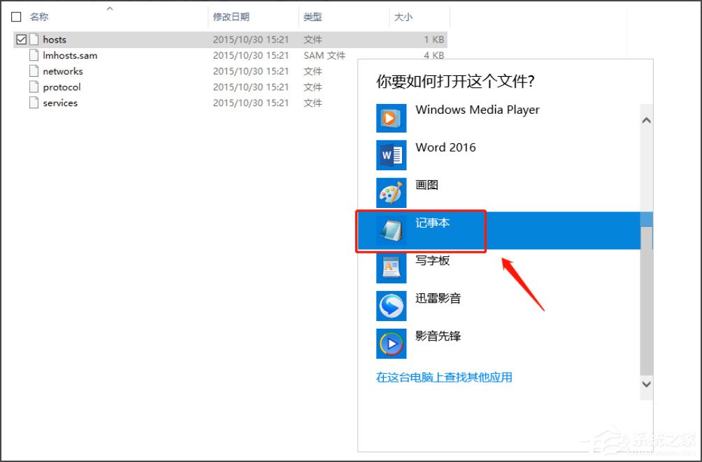
Task: Click the scrollbar down arrow
Action: [645, 385]
